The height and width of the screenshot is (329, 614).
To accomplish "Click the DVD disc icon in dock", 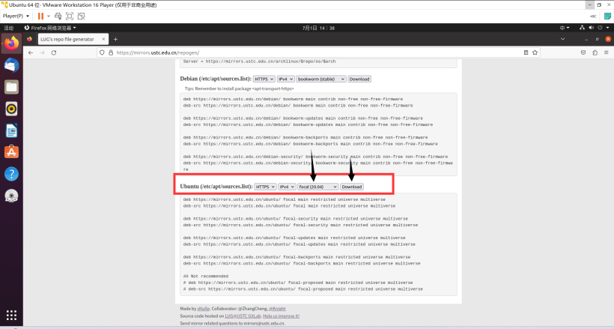I will click(x=11, y=196).
